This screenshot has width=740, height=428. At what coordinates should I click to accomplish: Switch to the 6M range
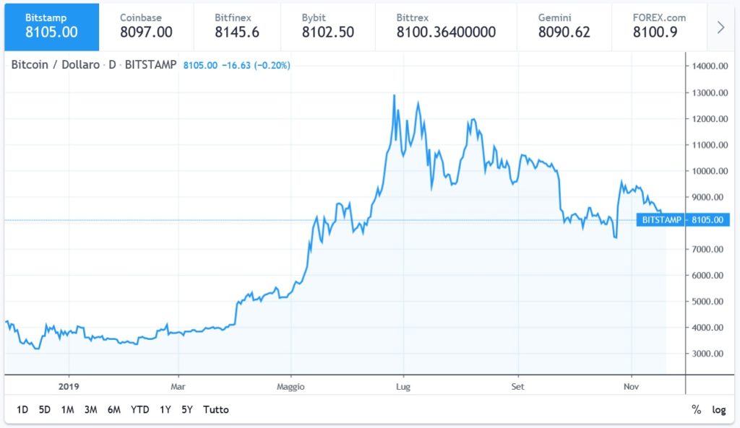[x=114, y=409]
